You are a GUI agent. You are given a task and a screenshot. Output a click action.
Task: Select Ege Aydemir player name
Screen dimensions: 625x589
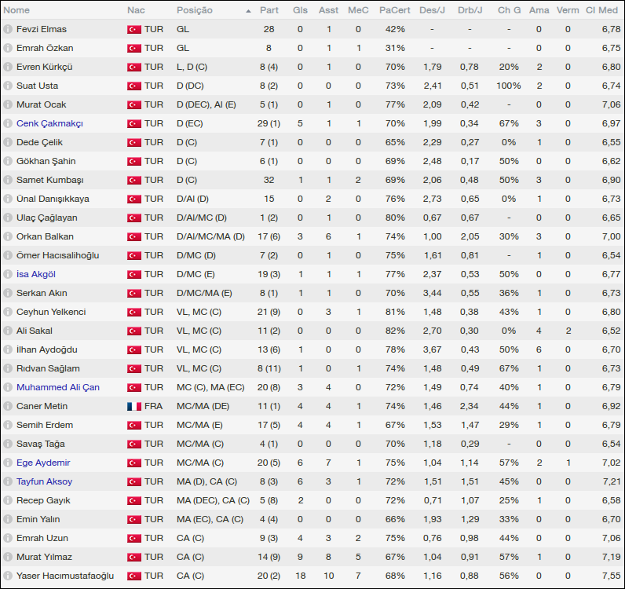pyautogui.click(x=43, y=463)
